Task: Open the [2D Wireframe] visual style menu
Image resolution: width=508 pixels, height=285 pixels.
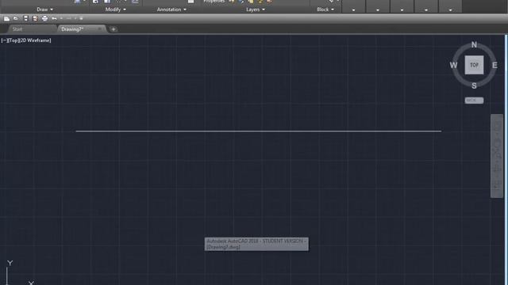Action: 35,40
